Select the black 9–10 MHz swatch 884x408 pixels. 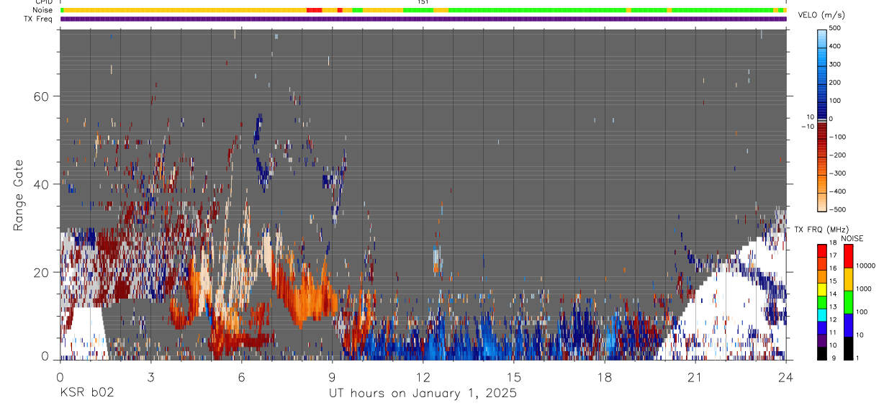pyautogui.click(x=821, y=354)
